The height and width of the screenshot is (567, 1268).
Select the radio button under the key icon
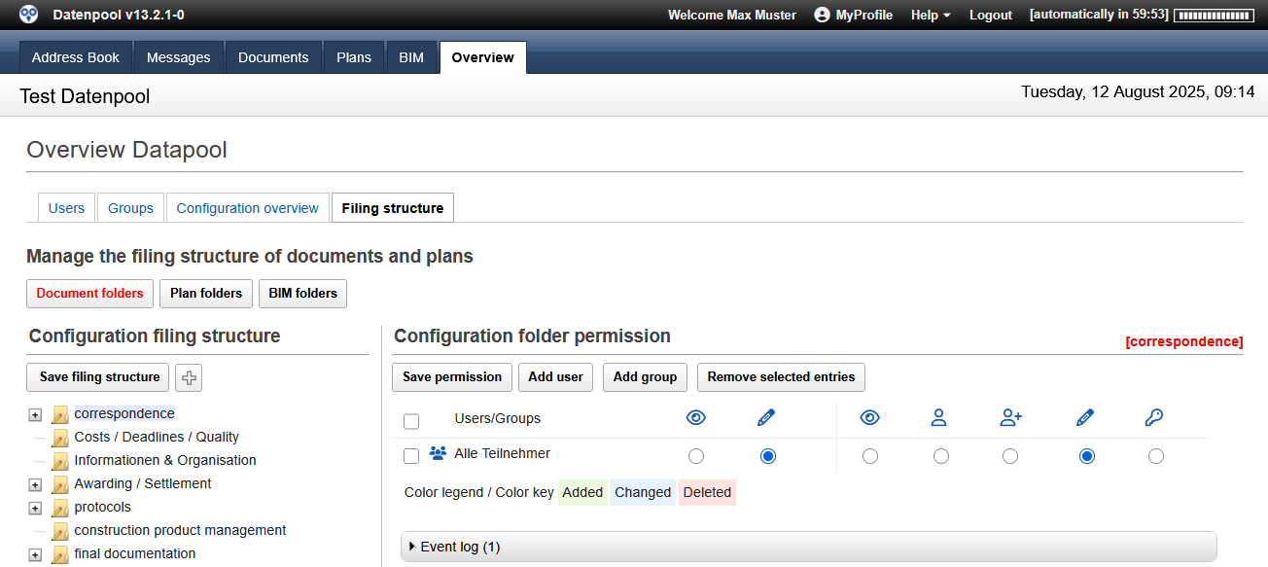1156,456
